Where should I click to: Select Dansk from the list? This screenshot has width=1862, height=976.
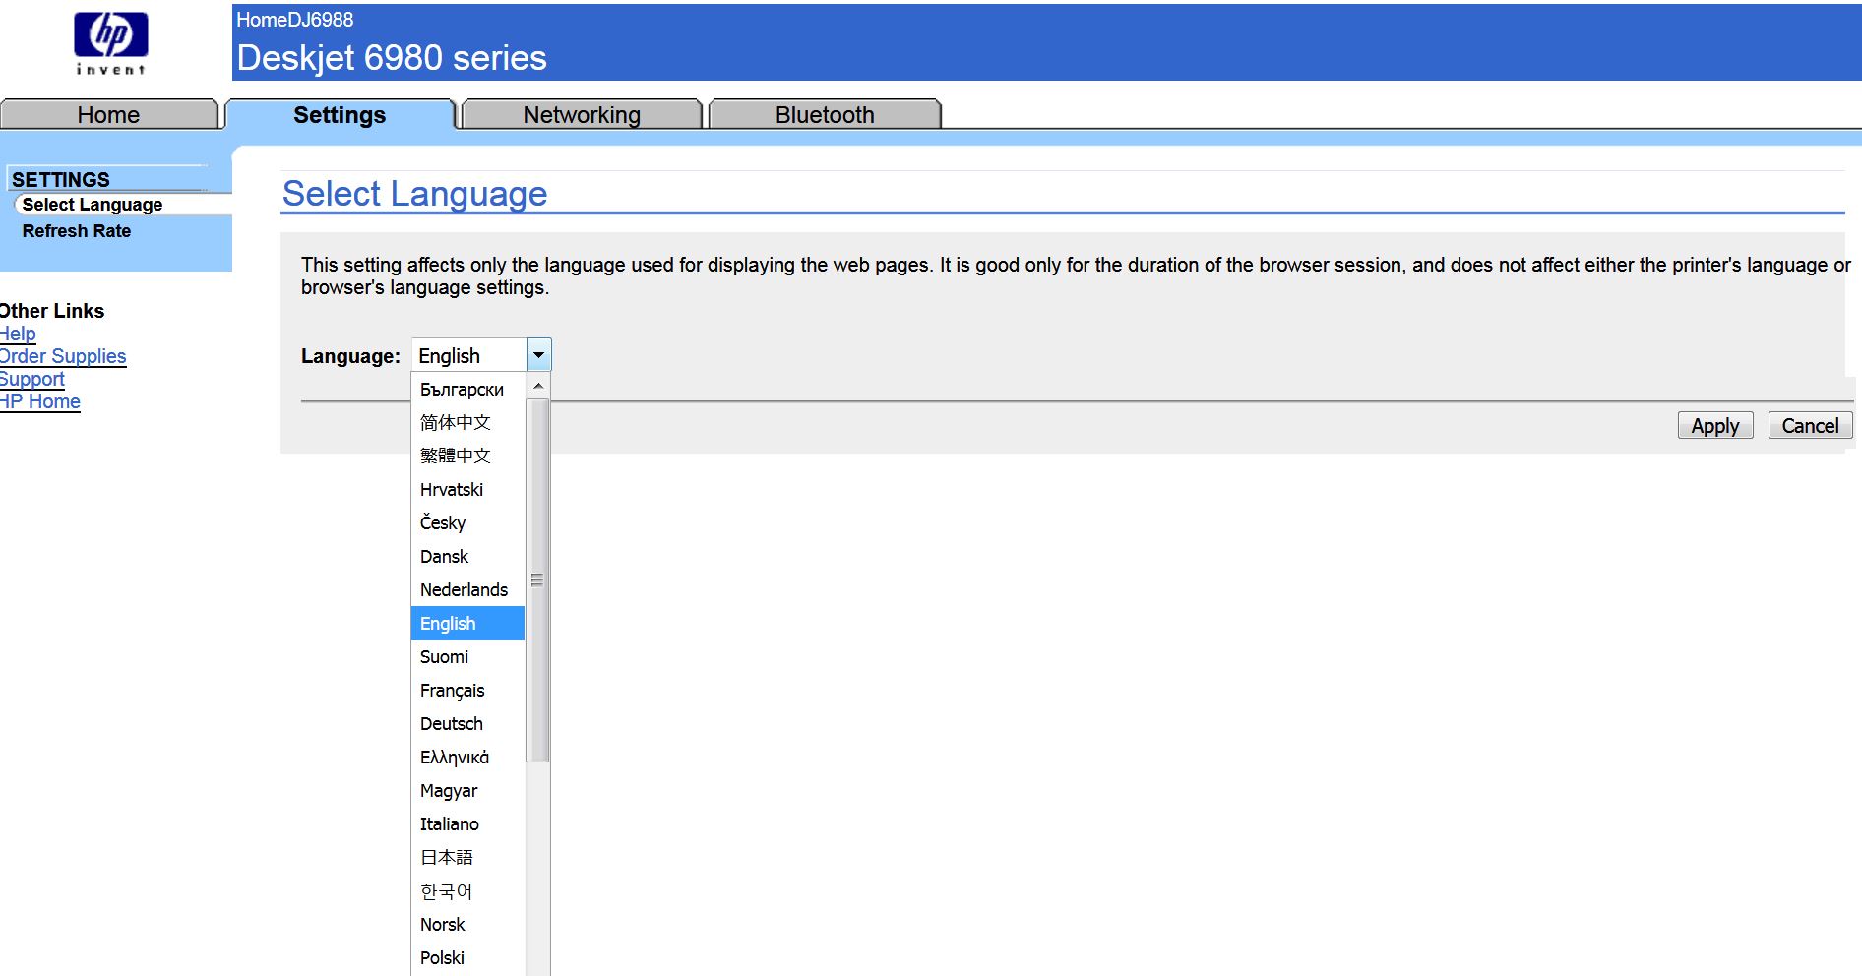[x=467, y=557]
